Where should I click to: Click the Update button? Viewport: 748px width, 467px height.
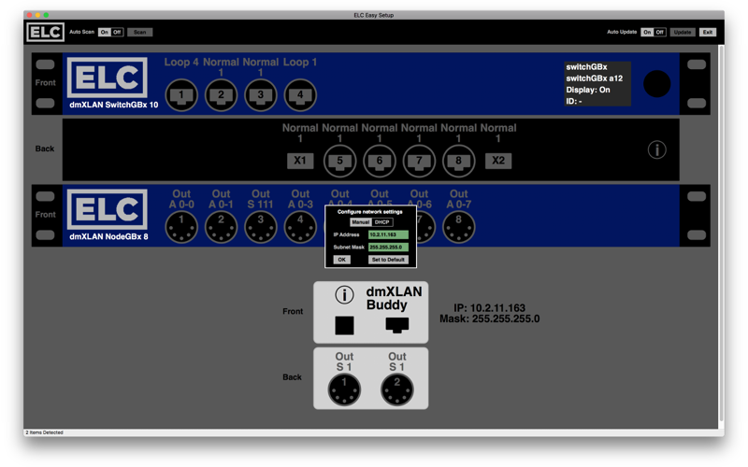(x=683, y=32)
